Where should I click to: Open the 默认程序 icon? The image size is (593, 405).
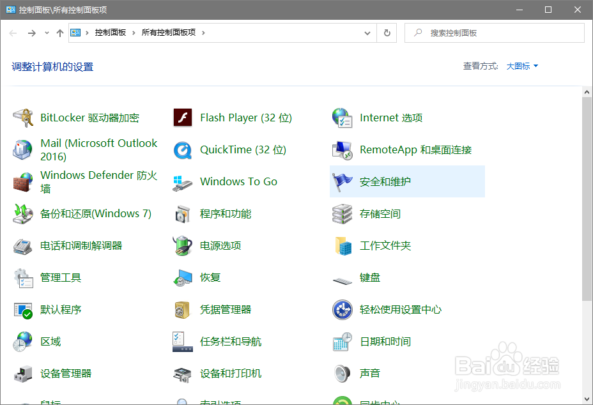tap(23, 310)
